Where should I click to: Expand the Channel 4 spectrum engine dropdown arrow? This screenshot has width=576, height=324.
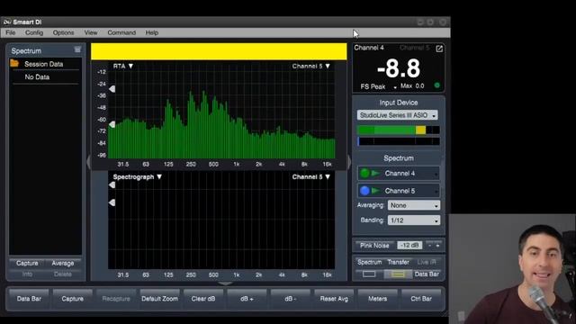pyautogui.click(x=436, y=175)
